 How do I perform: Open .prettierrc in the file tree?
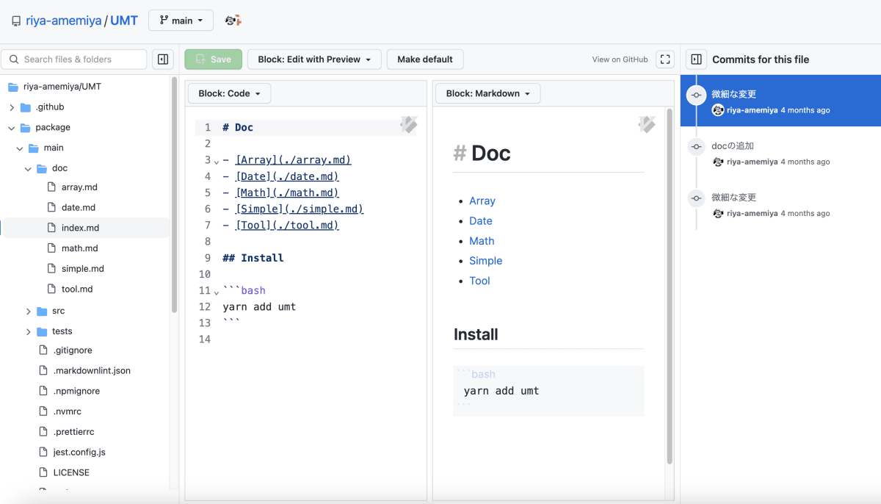pos(73,432)
